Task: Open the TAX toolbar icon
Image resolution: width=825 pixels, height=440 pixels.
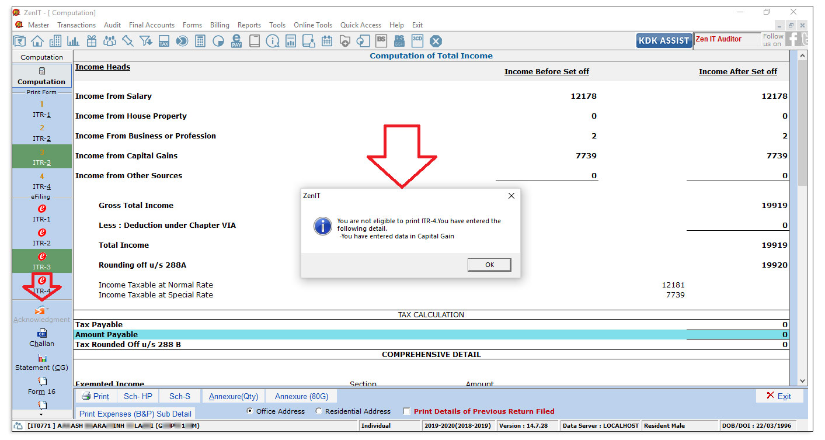Action: click(x=164, y=41)
